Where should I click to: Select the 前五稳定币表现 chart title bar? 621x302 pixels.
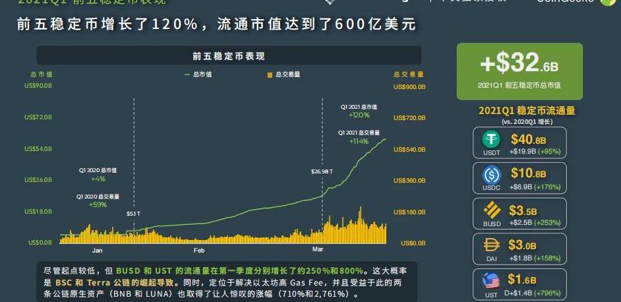[229, 56]
